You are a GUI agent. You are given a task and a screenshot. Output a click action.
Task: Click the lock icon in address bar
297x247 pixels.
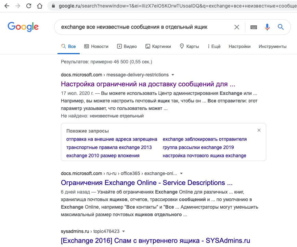pos(53,6)
